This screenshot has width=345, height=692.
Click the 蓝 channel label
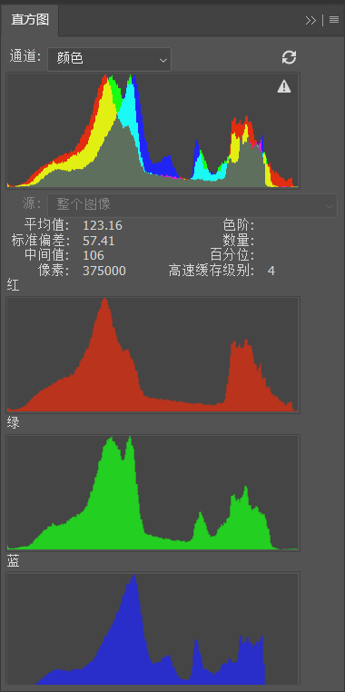click(x=14, y=562)
